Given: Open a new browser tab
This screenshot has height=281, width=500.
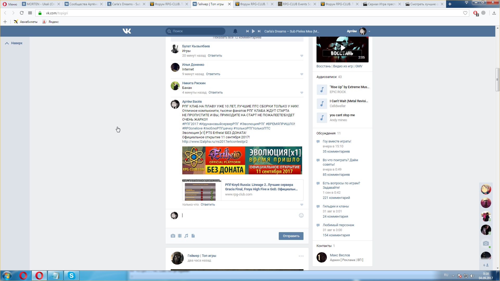Looking at the screenshot, I should (x=450, y=4).
